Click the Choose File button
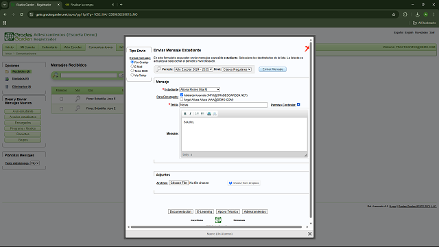Viewport: 439px width, 247px height. (x=178, y=183)
